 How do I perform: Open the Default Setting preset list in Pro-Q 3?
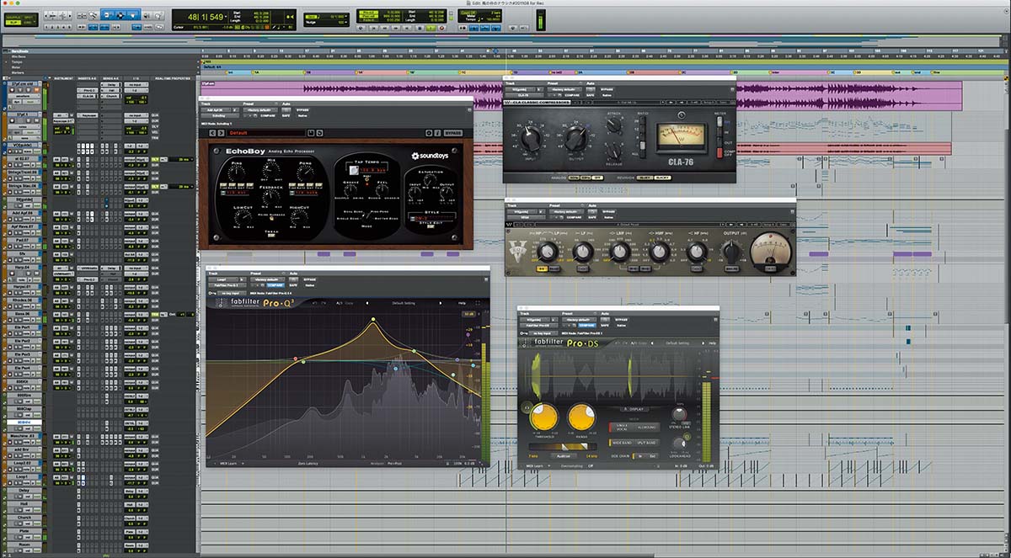(x=404, y=303)
